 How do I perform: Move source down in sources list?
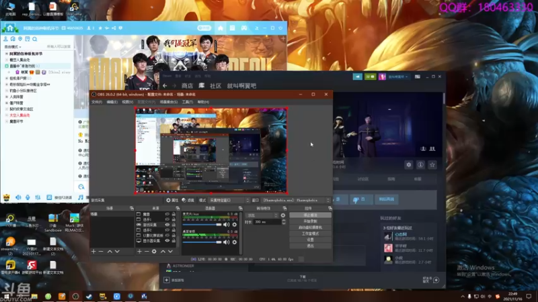[x=170, y=251]
